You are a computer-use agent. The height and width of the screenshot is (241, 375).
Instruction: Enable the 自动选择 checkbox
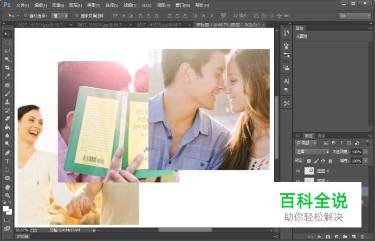point(25,16)
